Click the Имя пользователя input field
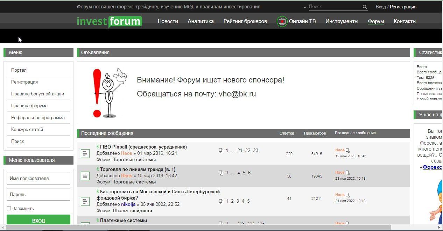 point(38,178)
